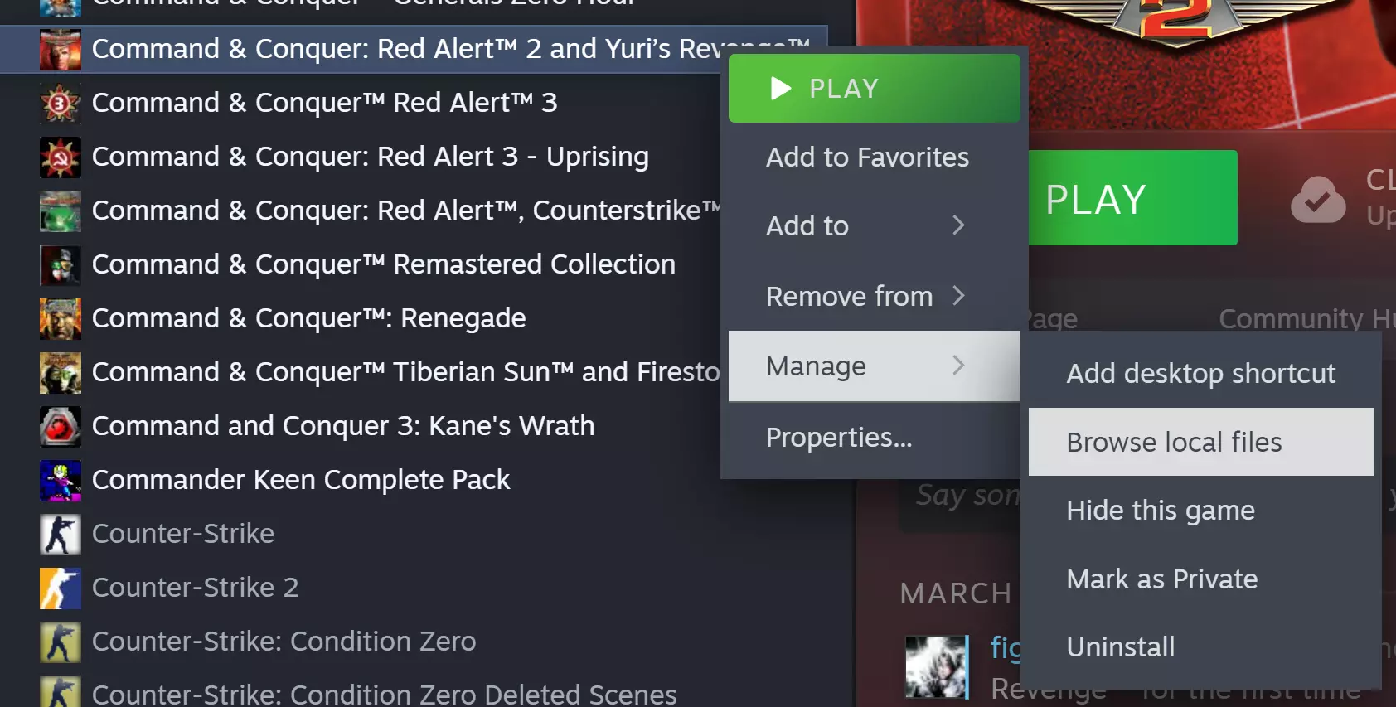Screen dimensions: 1396x707
Task: Select Uninstall from Manage submenu
Action: pos(1201,647)
